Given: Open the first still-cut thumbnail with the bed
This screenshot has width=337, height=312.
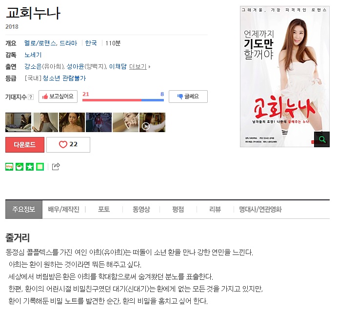Looking at the screenshot, I should [18, 122].
